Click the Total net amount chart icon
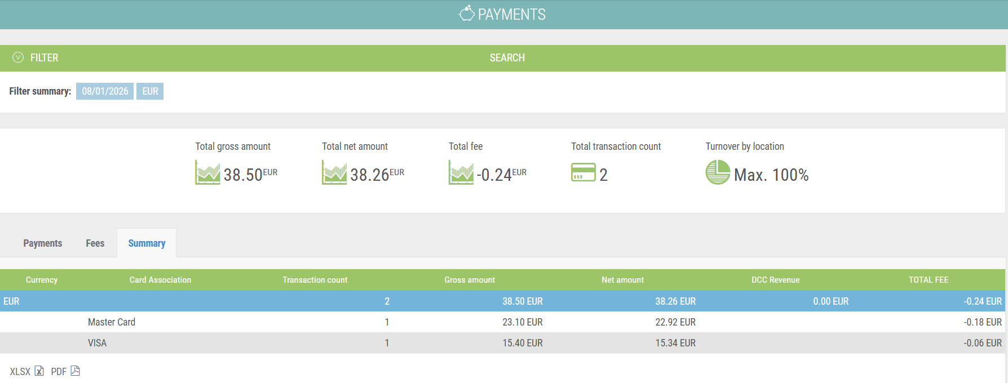The width and height of the screenshot is (1008, 383). pos(334,173)
